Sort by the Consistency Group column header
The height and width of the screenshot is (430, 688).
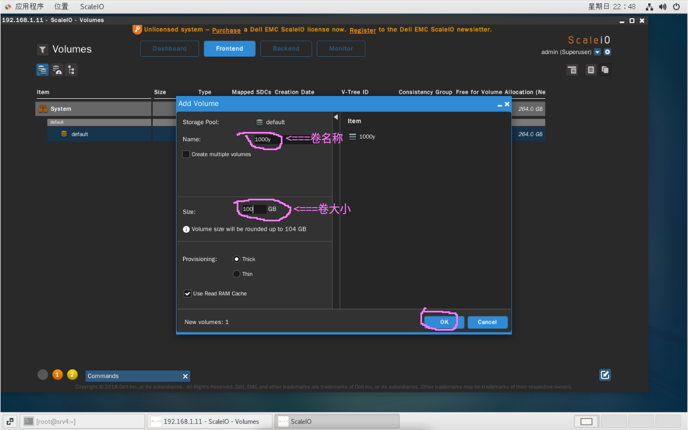click(x=425, y=92)
